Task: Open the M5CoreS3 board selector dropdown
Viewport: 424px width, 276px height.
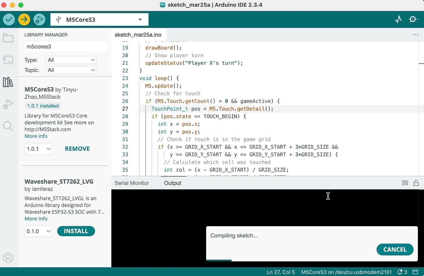Action: [99, 20]
